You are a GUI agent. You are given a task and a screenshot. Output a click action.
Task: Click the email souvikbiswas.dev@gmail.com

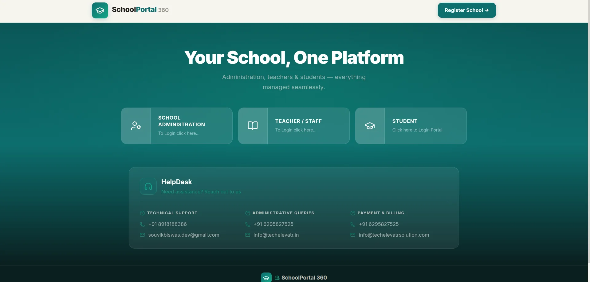[184, 235]
